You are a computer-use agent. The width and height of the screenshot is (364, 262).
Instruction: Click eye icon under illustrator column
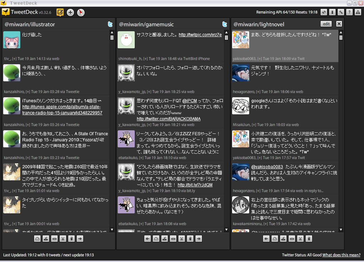(x=54, y=239)
